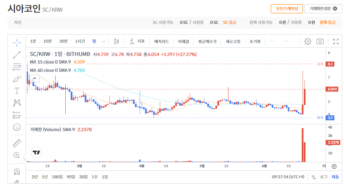The width and height of the screenshot is (344, 185).
Task: Click the 거래량 (Volume) indicator label
Action: click(52, 129)
